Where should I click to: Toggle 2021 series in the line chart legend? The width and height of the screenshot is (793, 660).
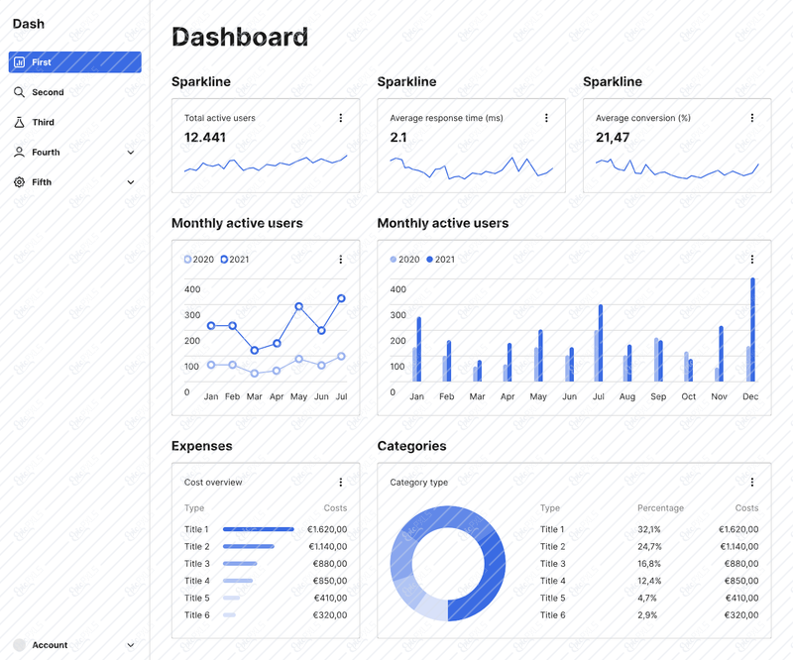pos(235,260)
